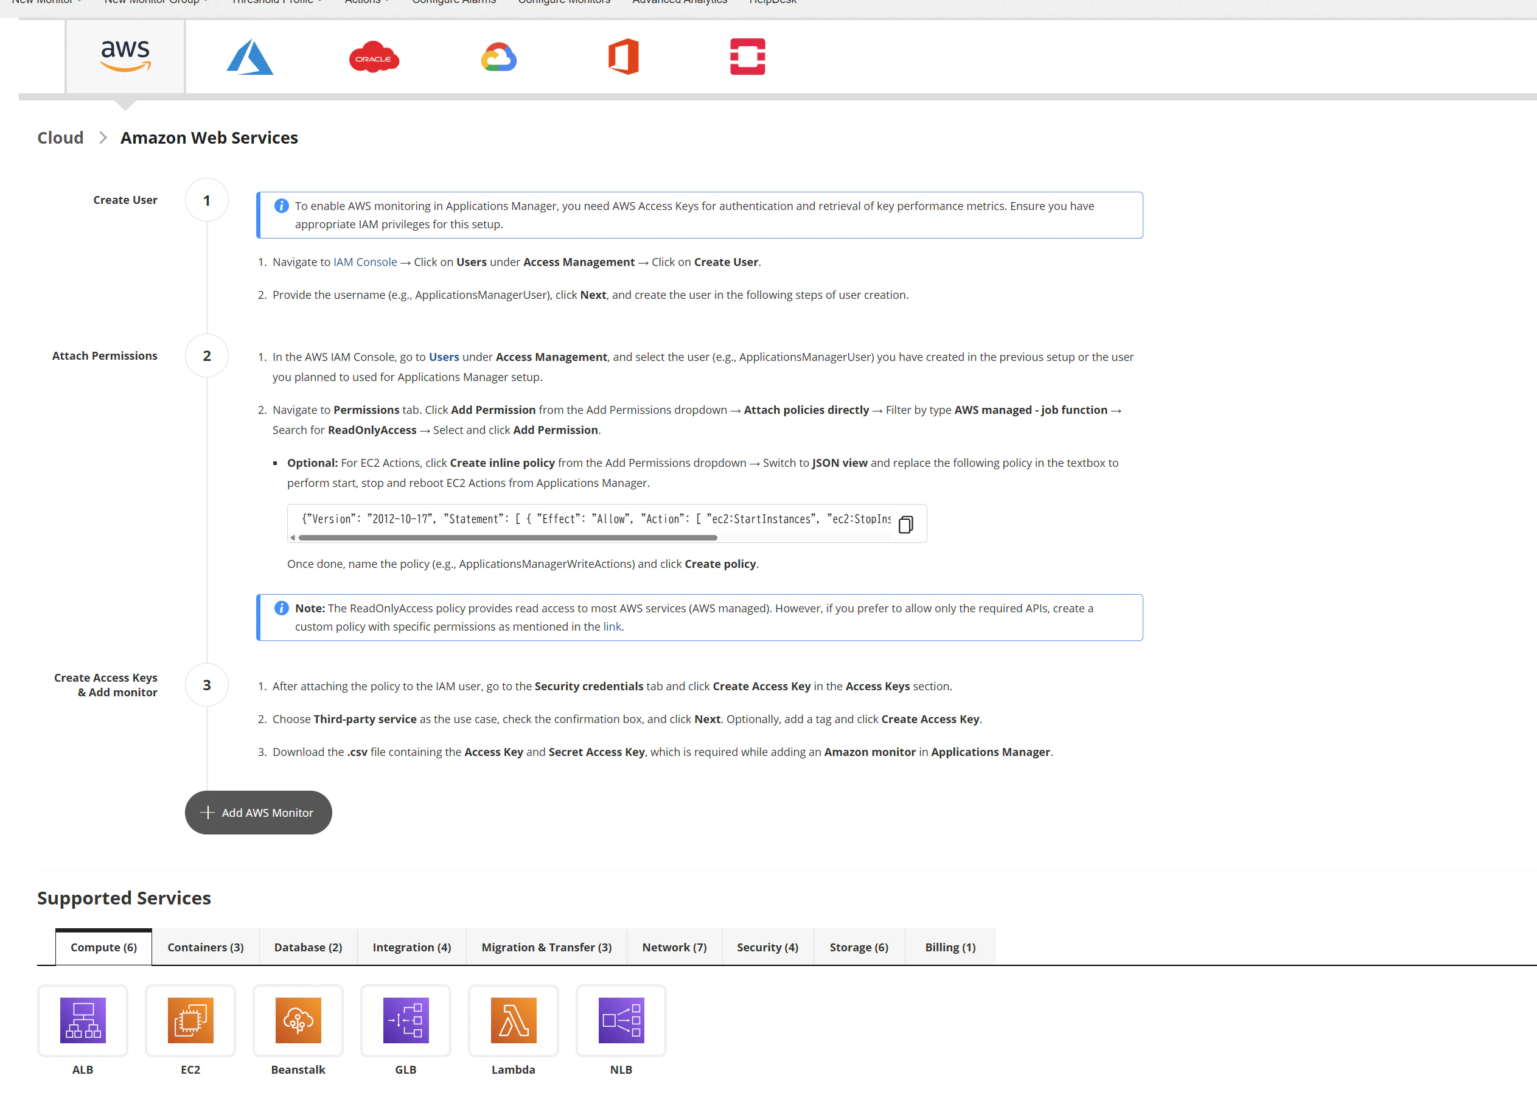Open the ALB service card
Image resolution: width=1537 pixels, height=1109 pixels.
[x=83, y=1020]
